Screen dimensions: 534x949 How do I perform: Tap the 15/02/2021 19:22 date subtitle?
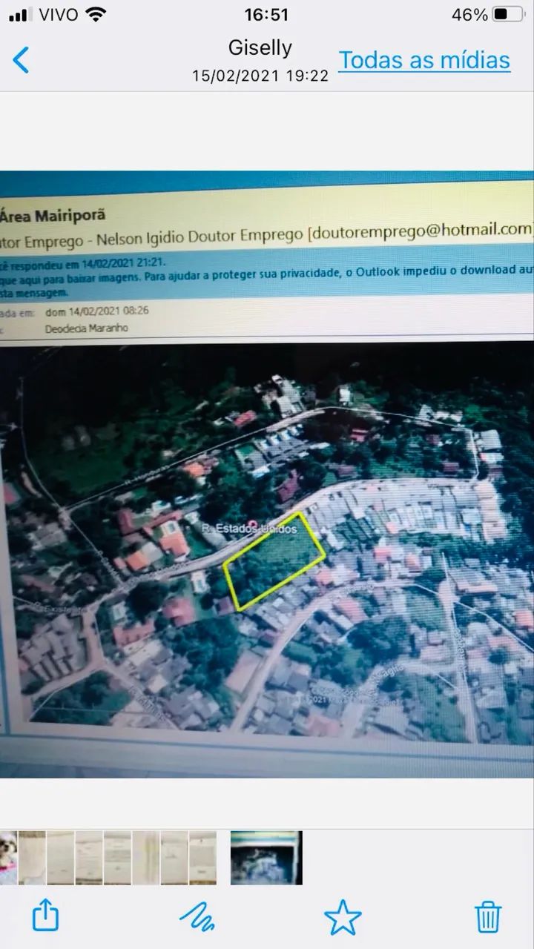[260, 76]
